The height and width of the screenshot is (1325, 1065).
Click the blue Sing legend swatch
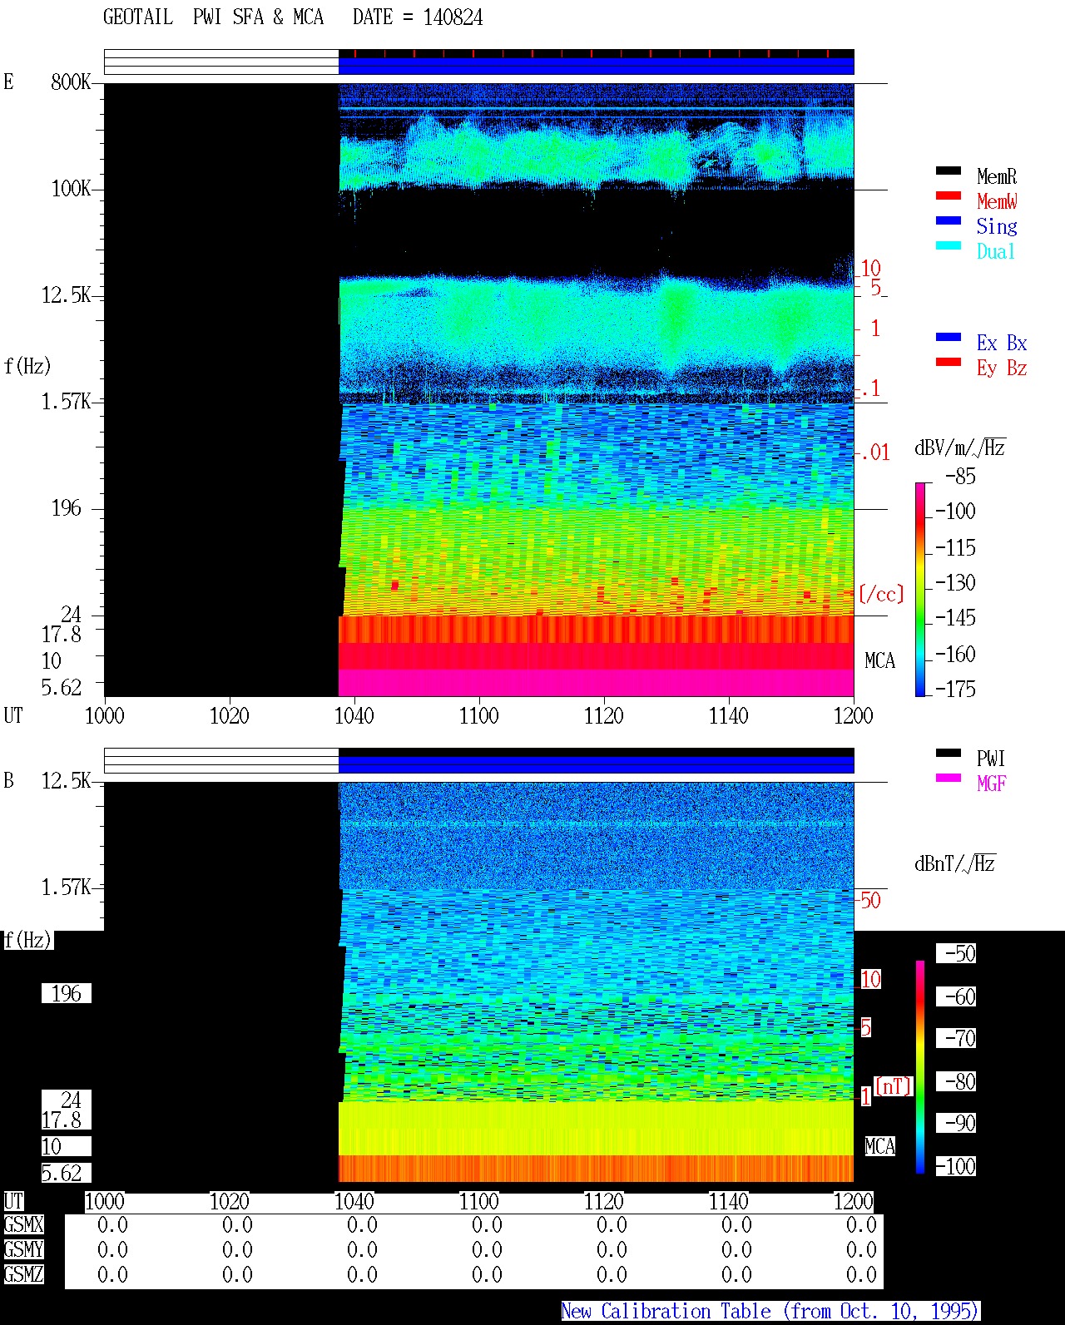948,220
